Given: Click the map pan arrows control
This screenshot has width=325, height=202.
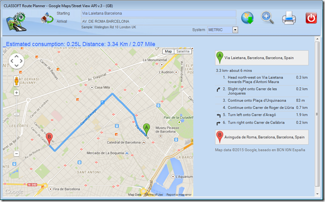Looking at the screenshot, I should tap(17, 61).
